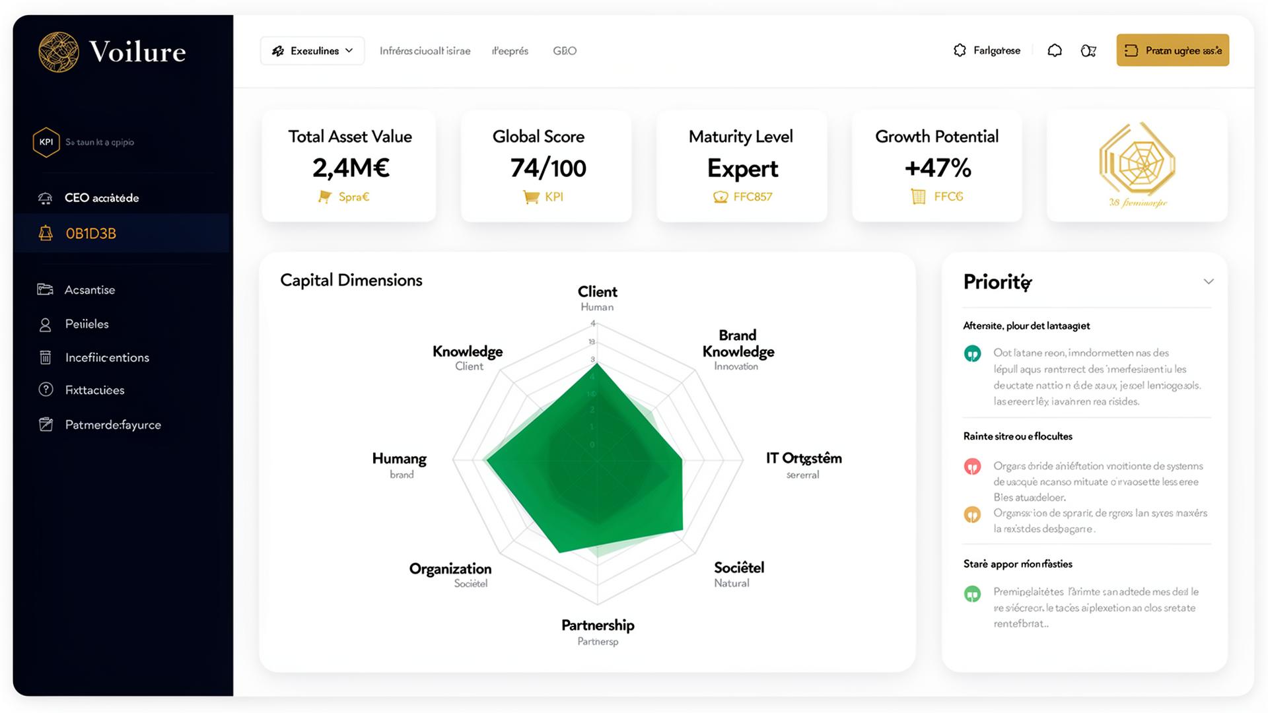Click the question mark icon near Fxttacuiees

45,390
